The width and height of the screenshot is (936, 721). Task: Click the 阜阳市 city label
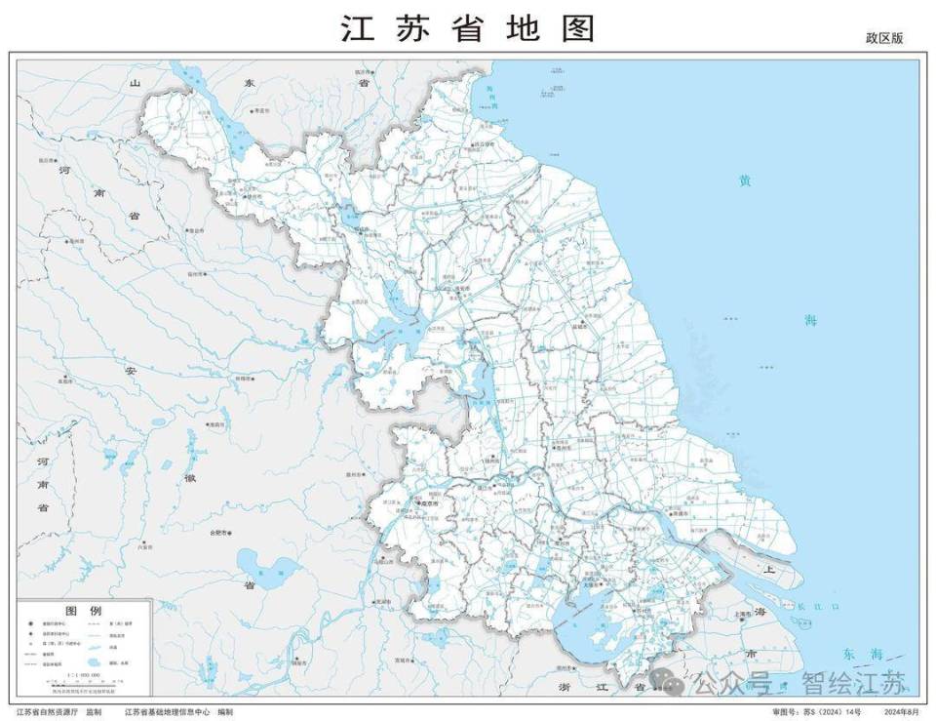click(65, 381)
